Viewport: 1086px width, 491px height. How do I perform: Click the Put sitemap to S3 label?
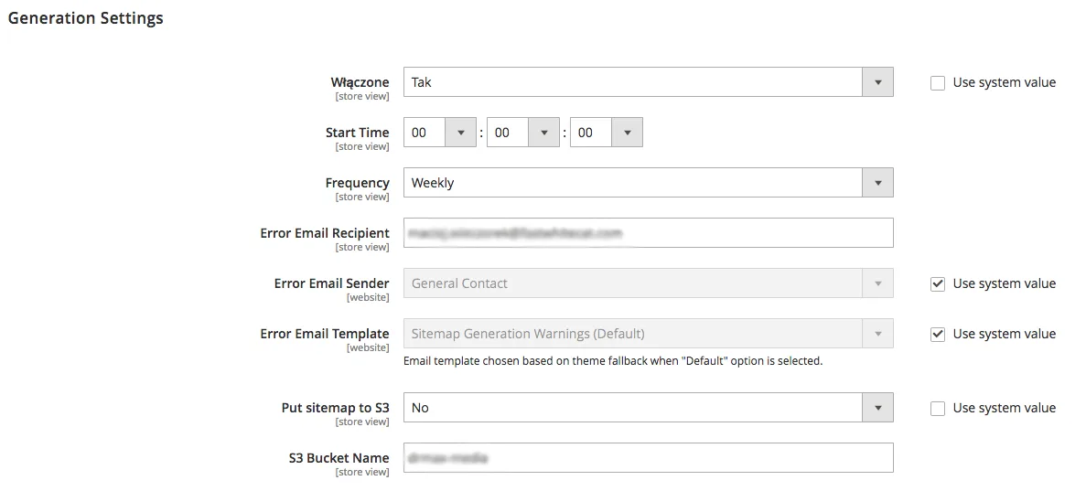(x=335, y=408)
